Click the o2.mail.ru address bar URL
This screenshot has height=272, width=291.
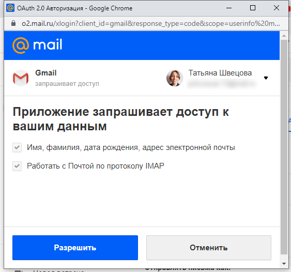pos(151,24)
